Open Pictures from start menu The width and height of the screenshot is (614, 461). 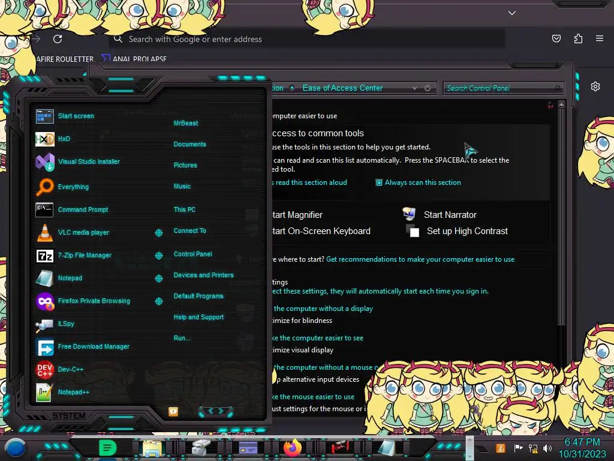(185, 166)
